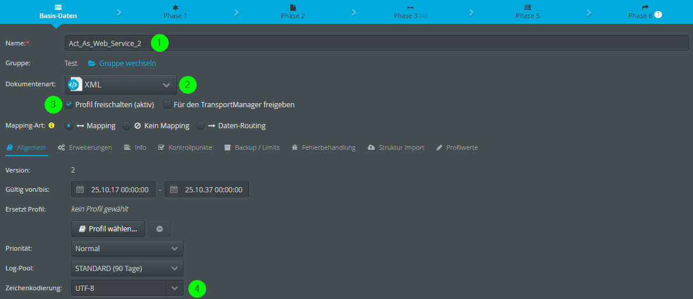693x299 pixels.
Task: Click the 25.10.17 start date field
Action: tap(122, 189)
